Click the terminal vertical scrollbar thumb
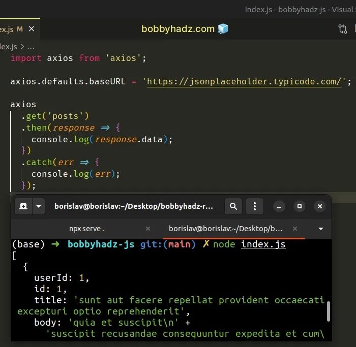This screenshot has height=347, width=356. (x=329, y=311)
